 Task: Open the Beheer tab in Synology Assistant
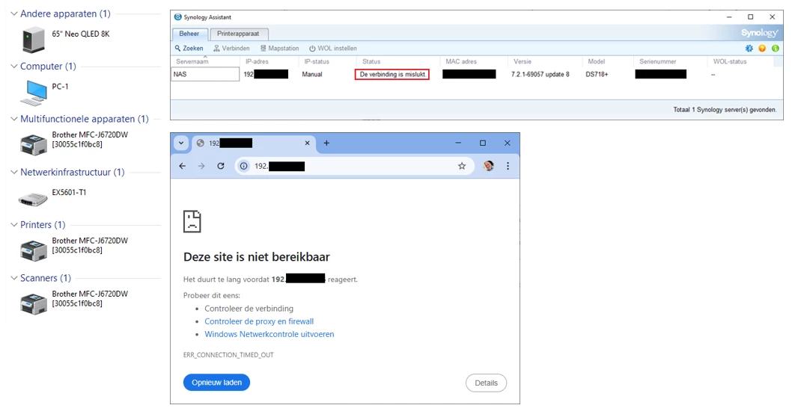(x=189, y=34)
